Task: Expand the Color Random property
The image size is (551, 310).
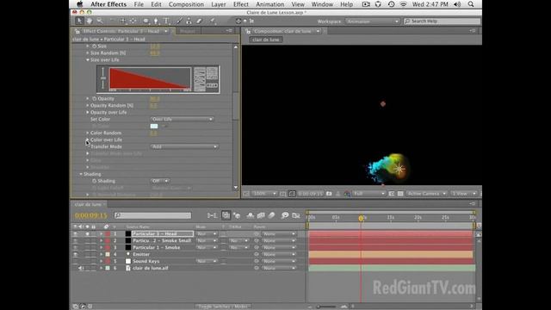Action: pyautogui.click(x=88, y=133)
